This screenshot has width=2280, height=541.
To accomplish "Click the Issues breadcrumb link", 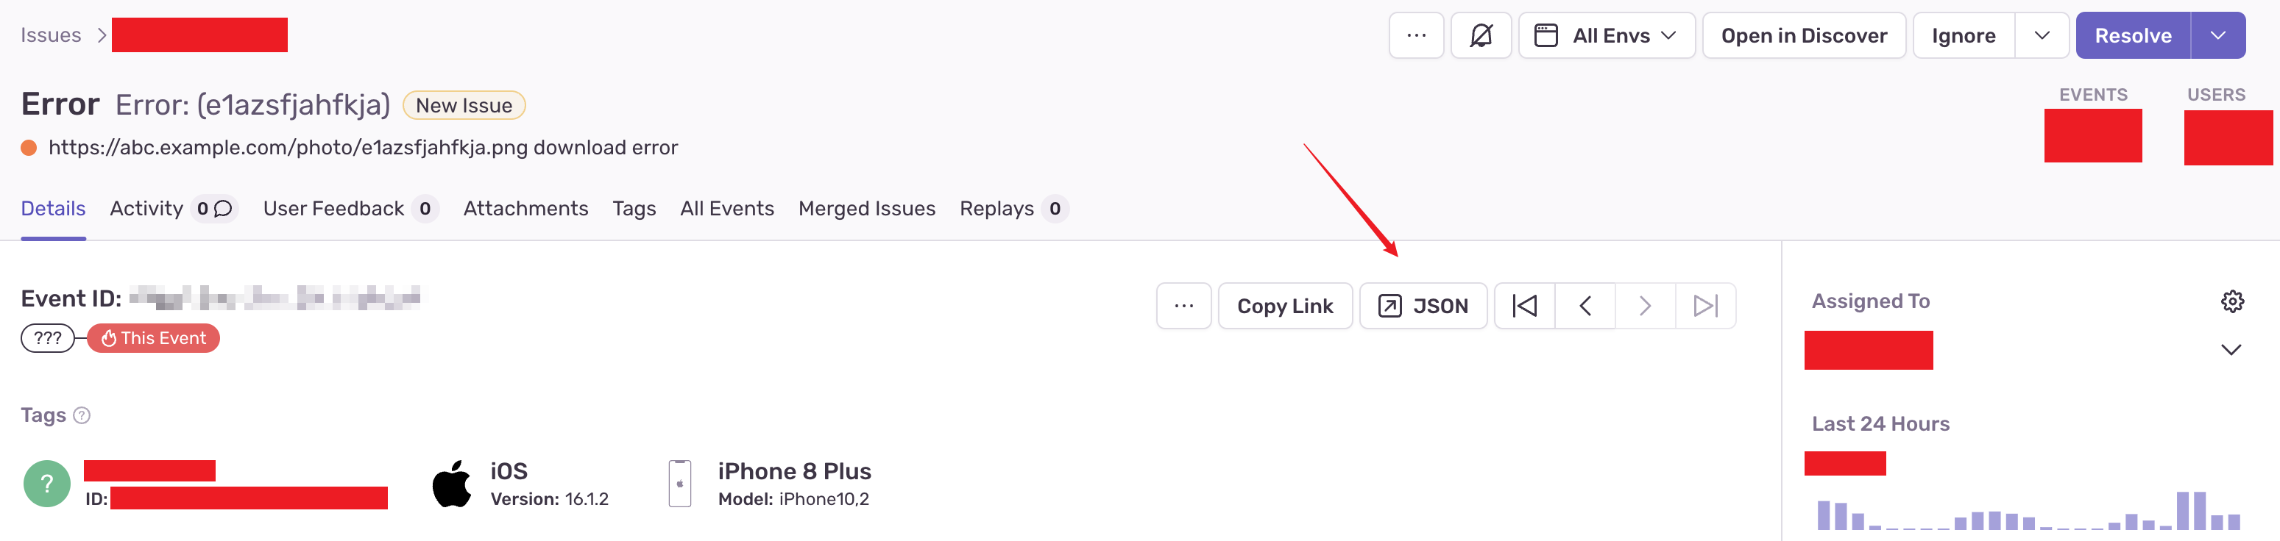I will coord(51,35).
